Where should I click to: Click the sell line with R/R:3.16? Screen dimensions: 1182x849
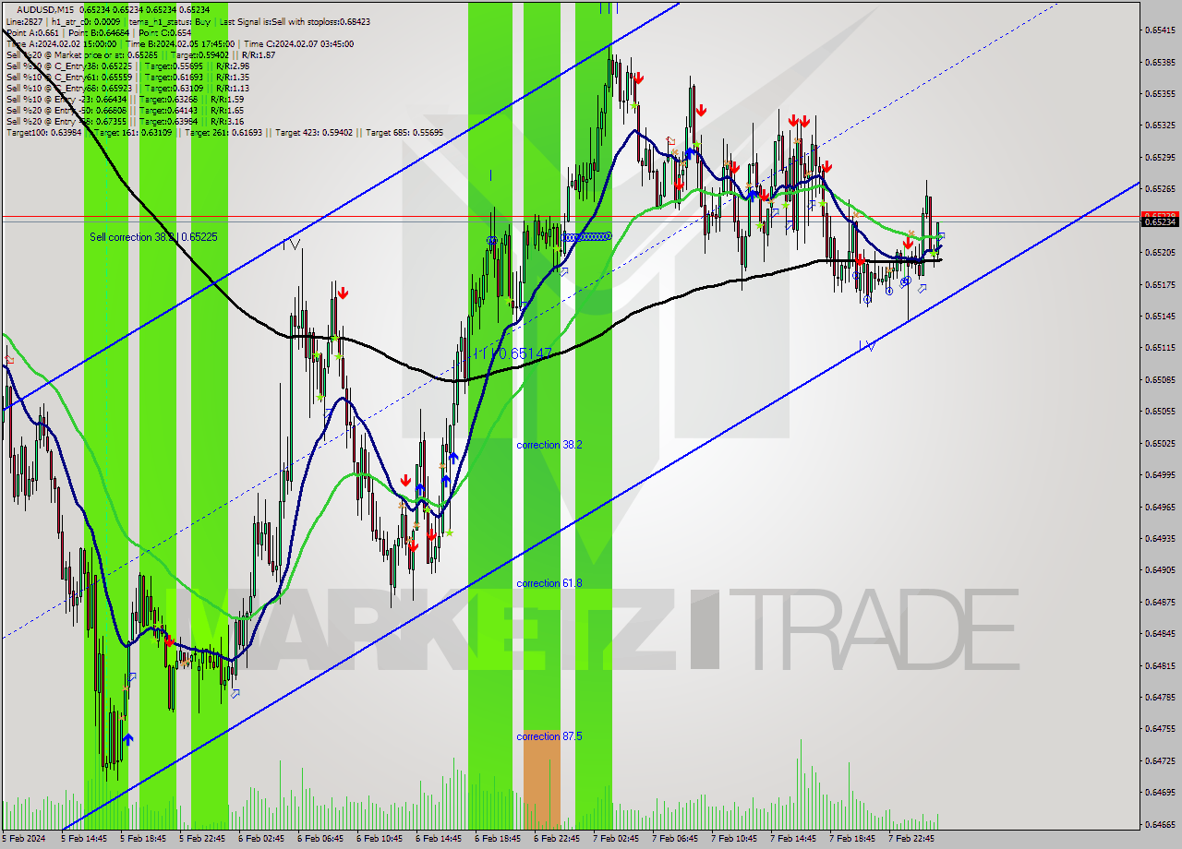[125, 121]
